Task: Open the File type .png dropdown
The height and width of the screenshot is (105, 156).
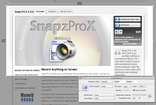Action: pyautogui.click(x=127, y=86)
